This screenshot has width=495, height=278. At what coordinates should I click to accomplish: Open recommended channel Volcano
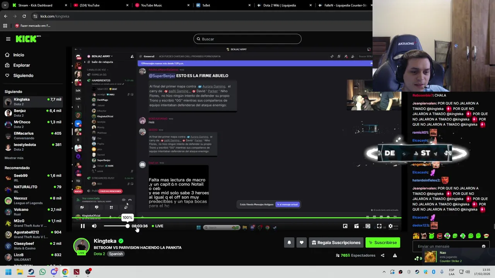tap(33, 212)
